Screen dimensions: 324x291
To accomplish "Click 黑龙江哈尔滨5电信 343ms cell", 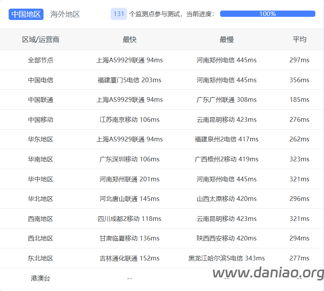I will [x=226, y=258].
